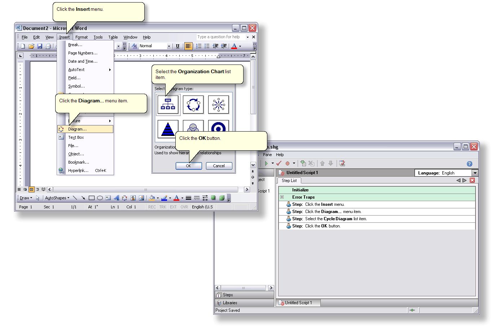Select the Rectangle tool in Drawing toolbar
The image size is (495, 328).
[92, 198]
